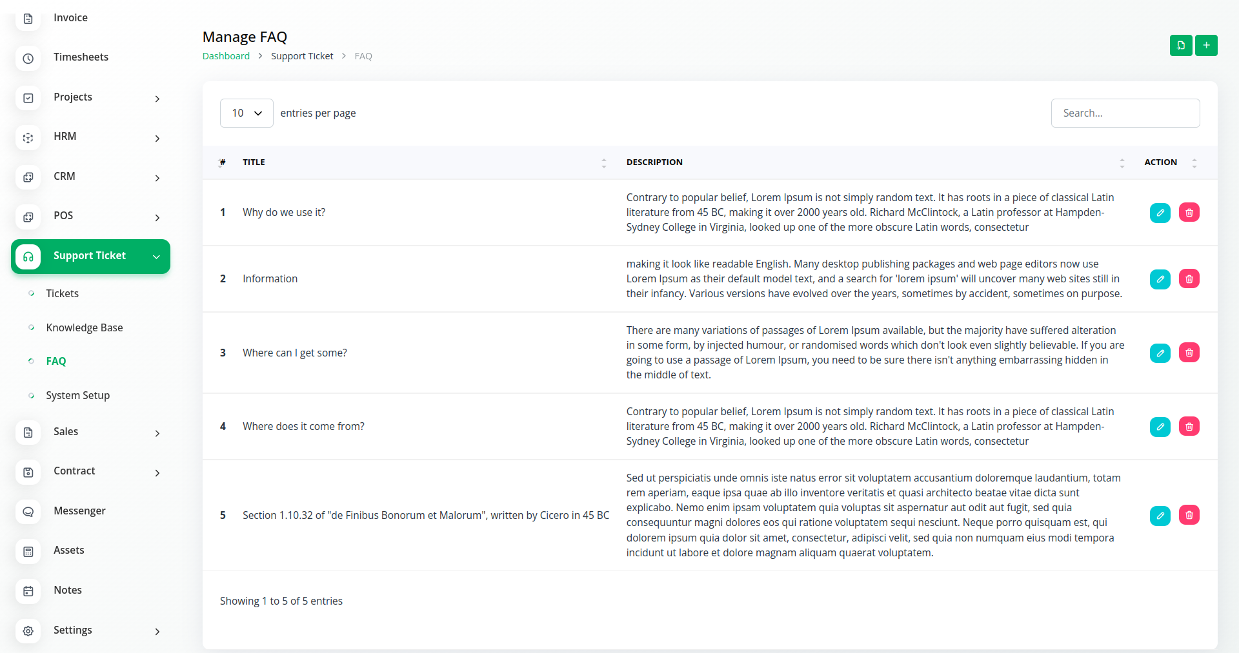1239x653 pixels.
Task: Expand the Projects sidebar menu
Action: pyautogui.click(x=90, y=98)
